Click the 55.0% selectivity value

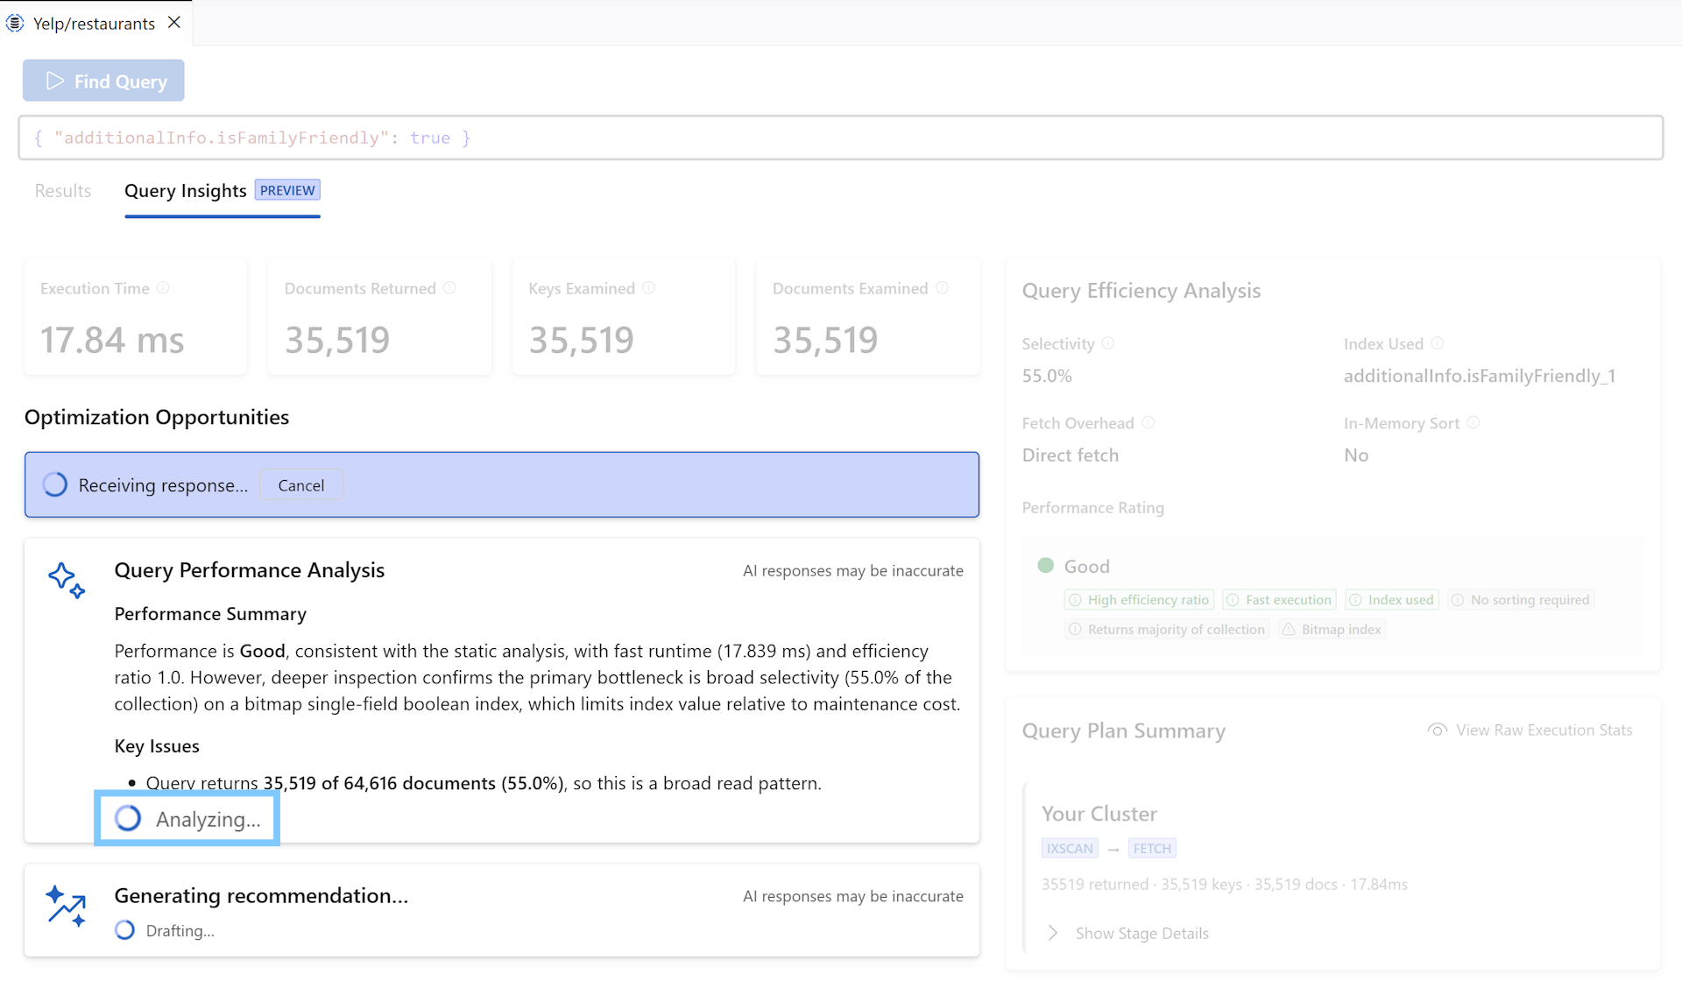tap(1047, 376)
